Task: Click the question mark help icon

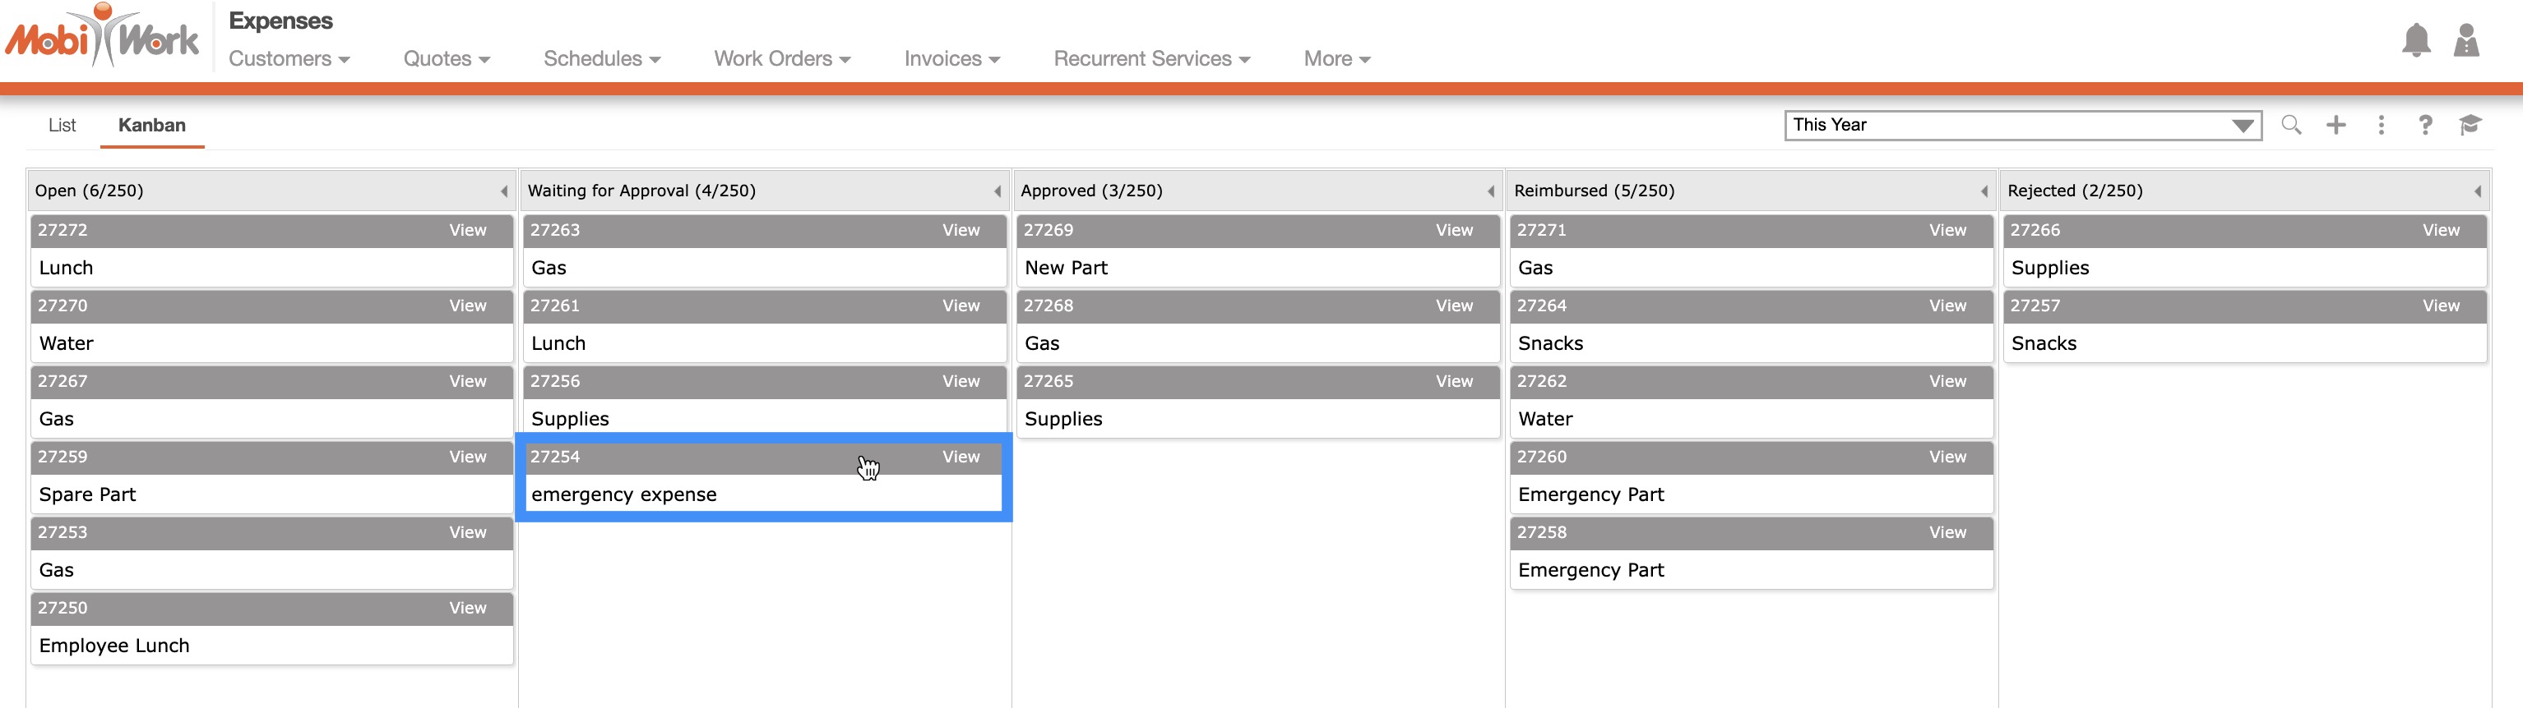Action: pos(2425,125)
